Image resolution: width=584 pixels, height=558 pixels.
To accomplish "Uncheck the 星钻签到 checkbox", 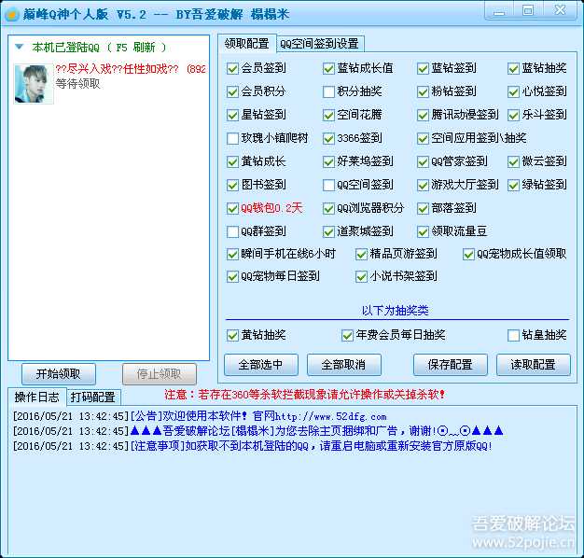I will tap(233, 115).
